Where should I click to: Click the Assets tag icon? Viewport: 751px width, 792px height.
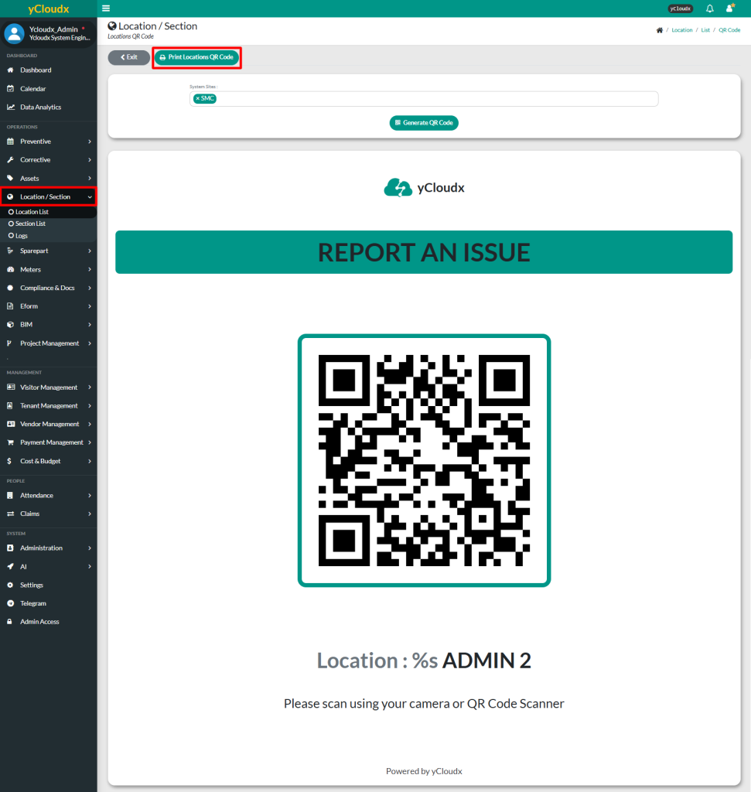[x=10, y=179]
